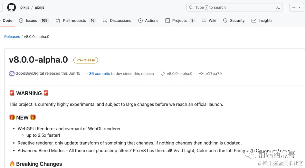Screen dimensions: 305x168
Task: Click the 'released this Jun 15' text
Action: pyautogui.click(x=63, y=73)
